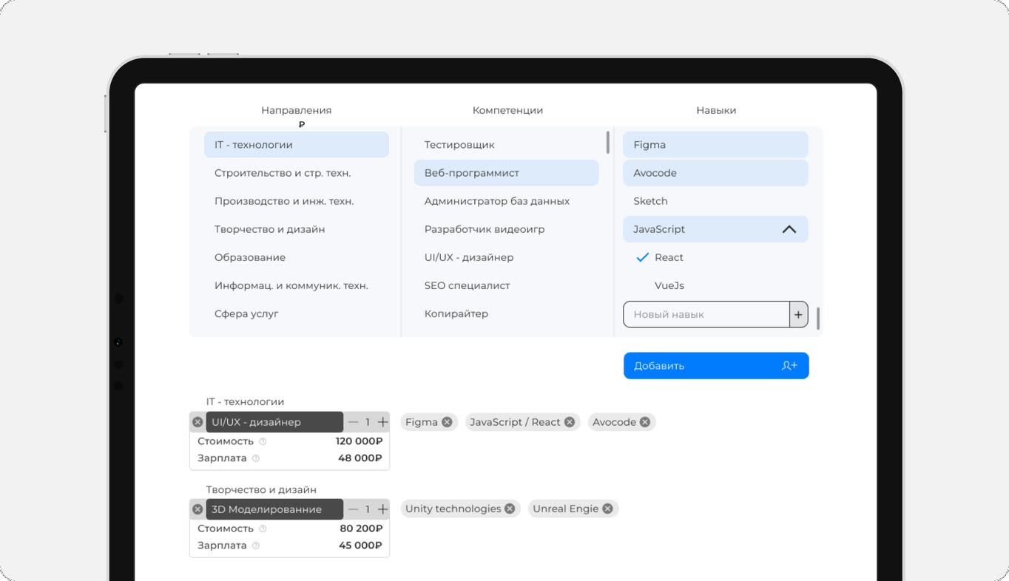The height and width of the screenshot is (581, 1009).
Task: Click help icon next to Зарплата under UI/UX
Action: (x=256, y=458)
